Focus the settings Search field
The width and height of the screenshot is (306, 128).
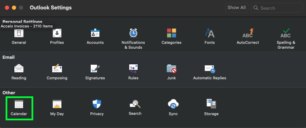277,8
